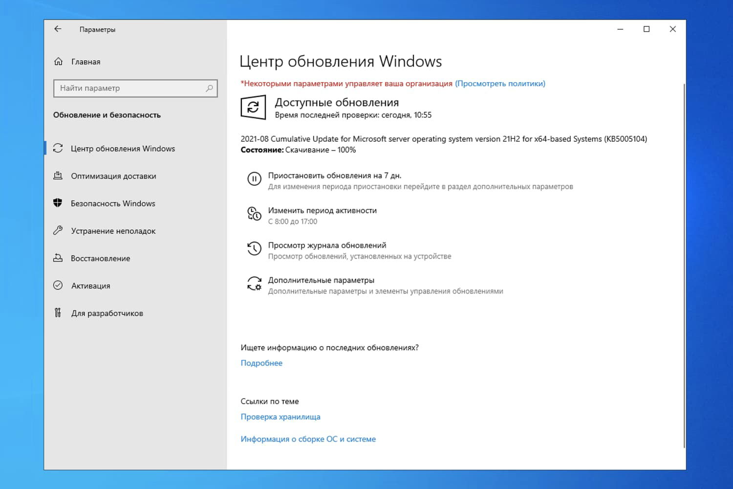Click the clock icon for Изменить период активности

(x=254, y=214)
